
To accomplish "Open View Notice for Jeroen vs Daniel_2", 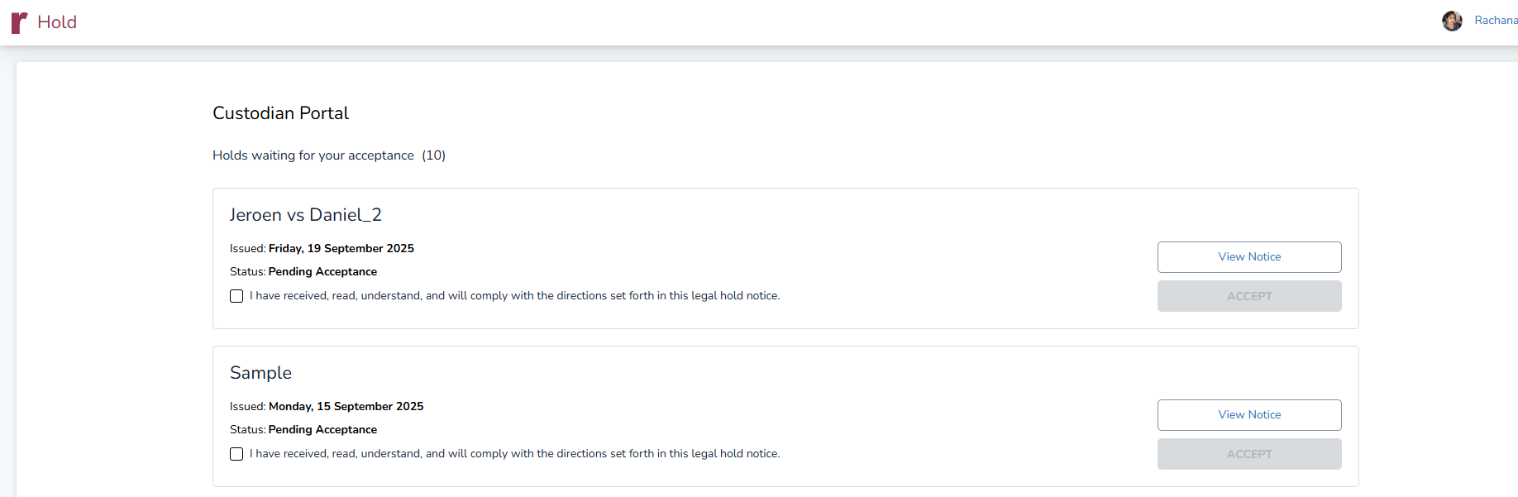I will pyautogui.click(x=1248, y=257).
